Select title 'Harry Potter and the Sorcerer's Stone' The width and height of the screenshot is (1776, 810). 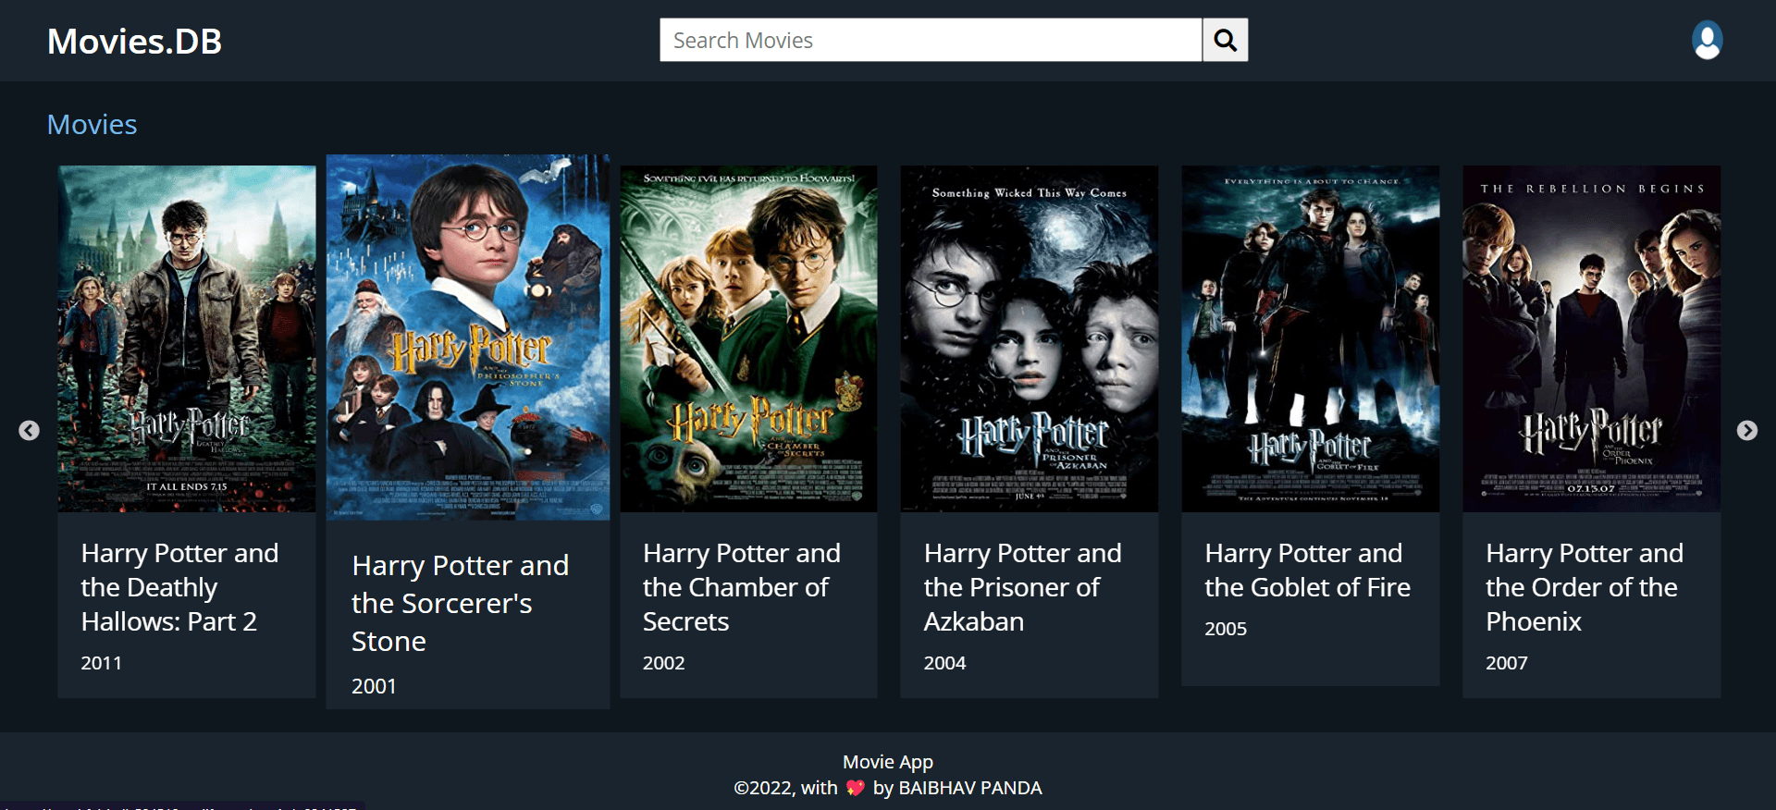(x=460, y=604)
